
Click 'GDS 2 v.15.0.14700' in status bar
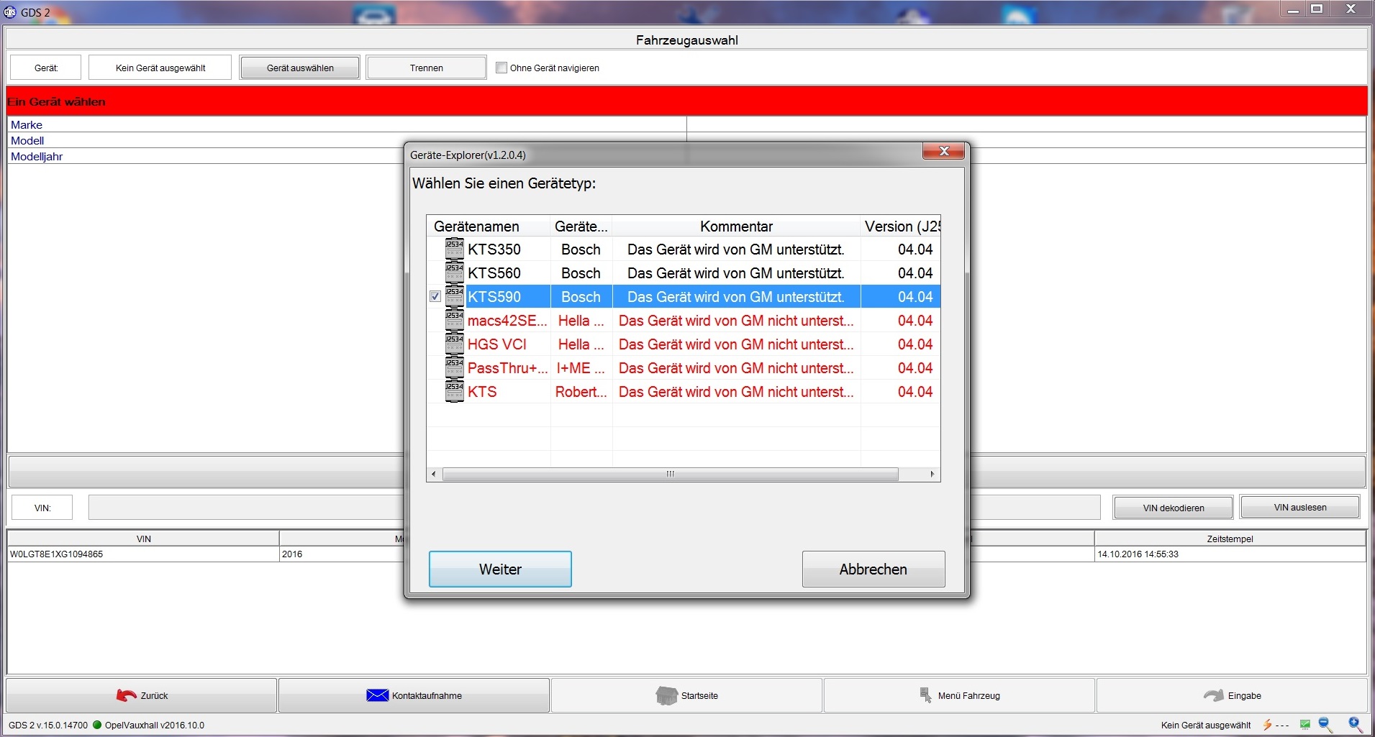(x=48, y=725)
